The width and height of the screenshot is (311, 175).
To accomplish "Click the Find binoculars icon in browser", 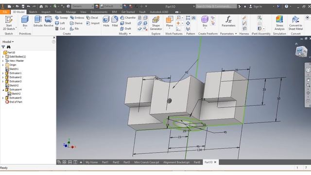I will 9,47.
